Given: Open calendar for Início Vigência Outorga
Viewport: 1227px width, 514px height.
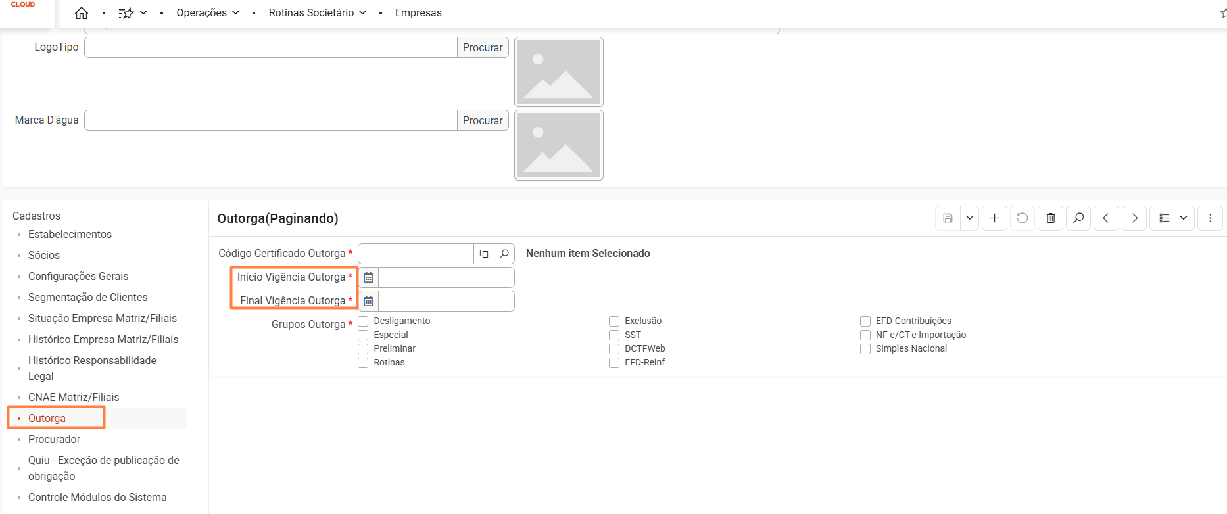Looking at the screenshot, I should coord(369,277).
